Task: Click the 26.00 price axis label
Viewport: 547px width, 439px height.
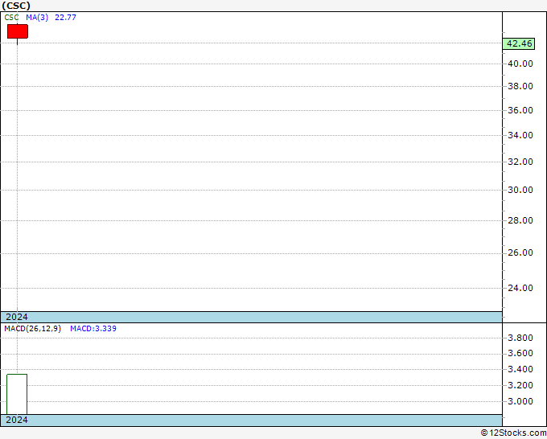Action: point(520,252)
